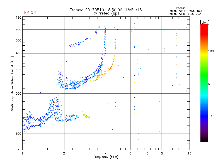Click the "mean, sd,O: -80.1, 15.4" line
The image size is (223, 167).
pos(186,11)
